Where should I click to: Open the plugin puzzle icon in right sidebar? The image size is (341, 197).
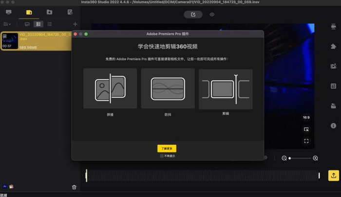coord(333,46)
